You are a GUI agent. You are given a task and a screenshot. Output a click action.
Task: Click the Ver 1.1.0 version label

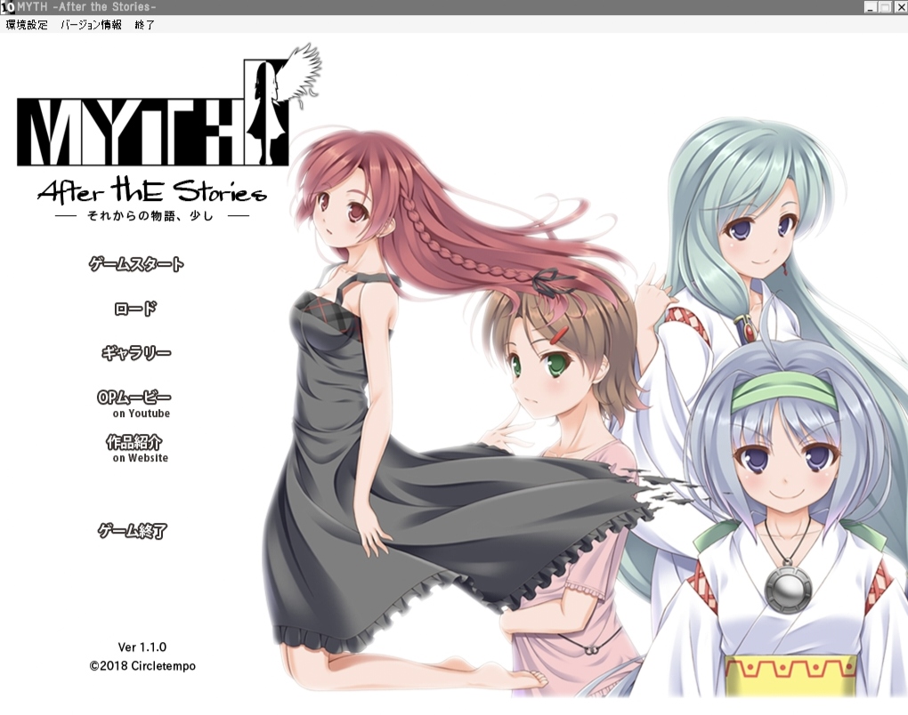click(142, 647)
